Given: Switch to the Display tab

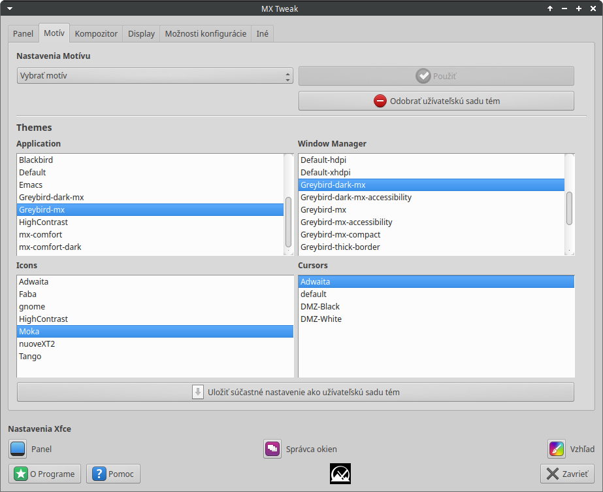Looking at the screenshot, I should [x=141, y=34].
